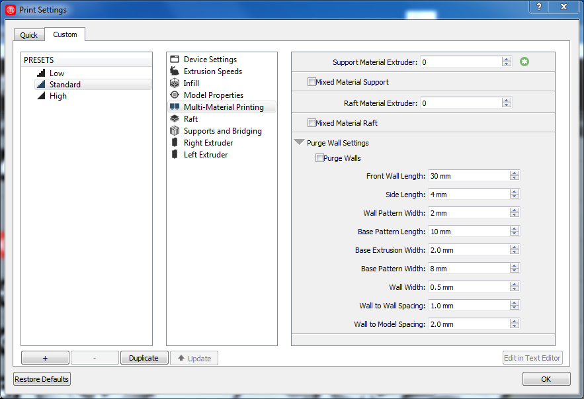The height and width of the screenshot is (399, 584).
Task: Click Front Wall Length spinner arrows
Action: 515,175
